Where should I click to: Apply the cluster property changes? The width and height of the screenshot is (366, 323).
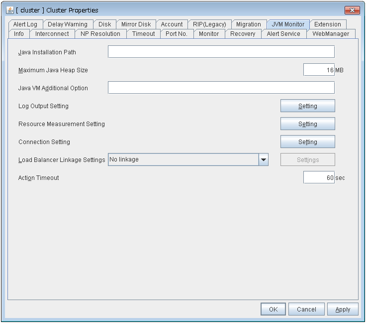[343, 309]
